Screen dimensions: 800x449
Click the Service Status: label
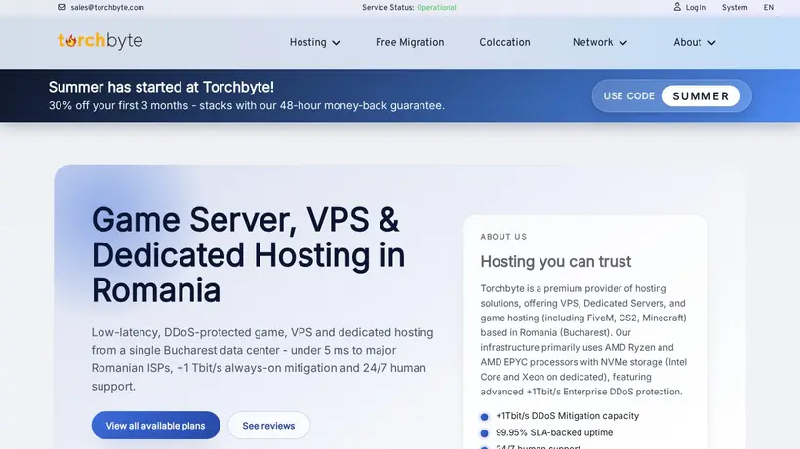[387, 8]
